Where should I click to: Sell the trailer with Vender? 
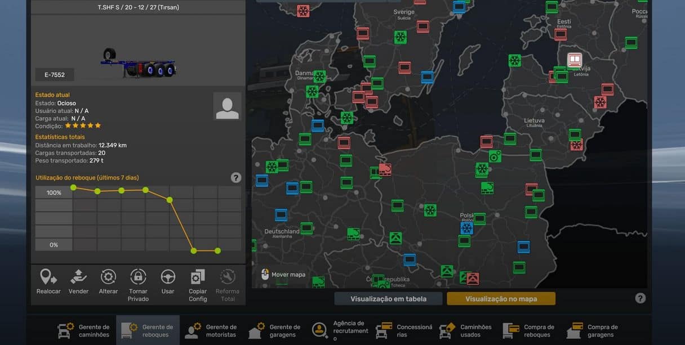[x=78, y=277]
